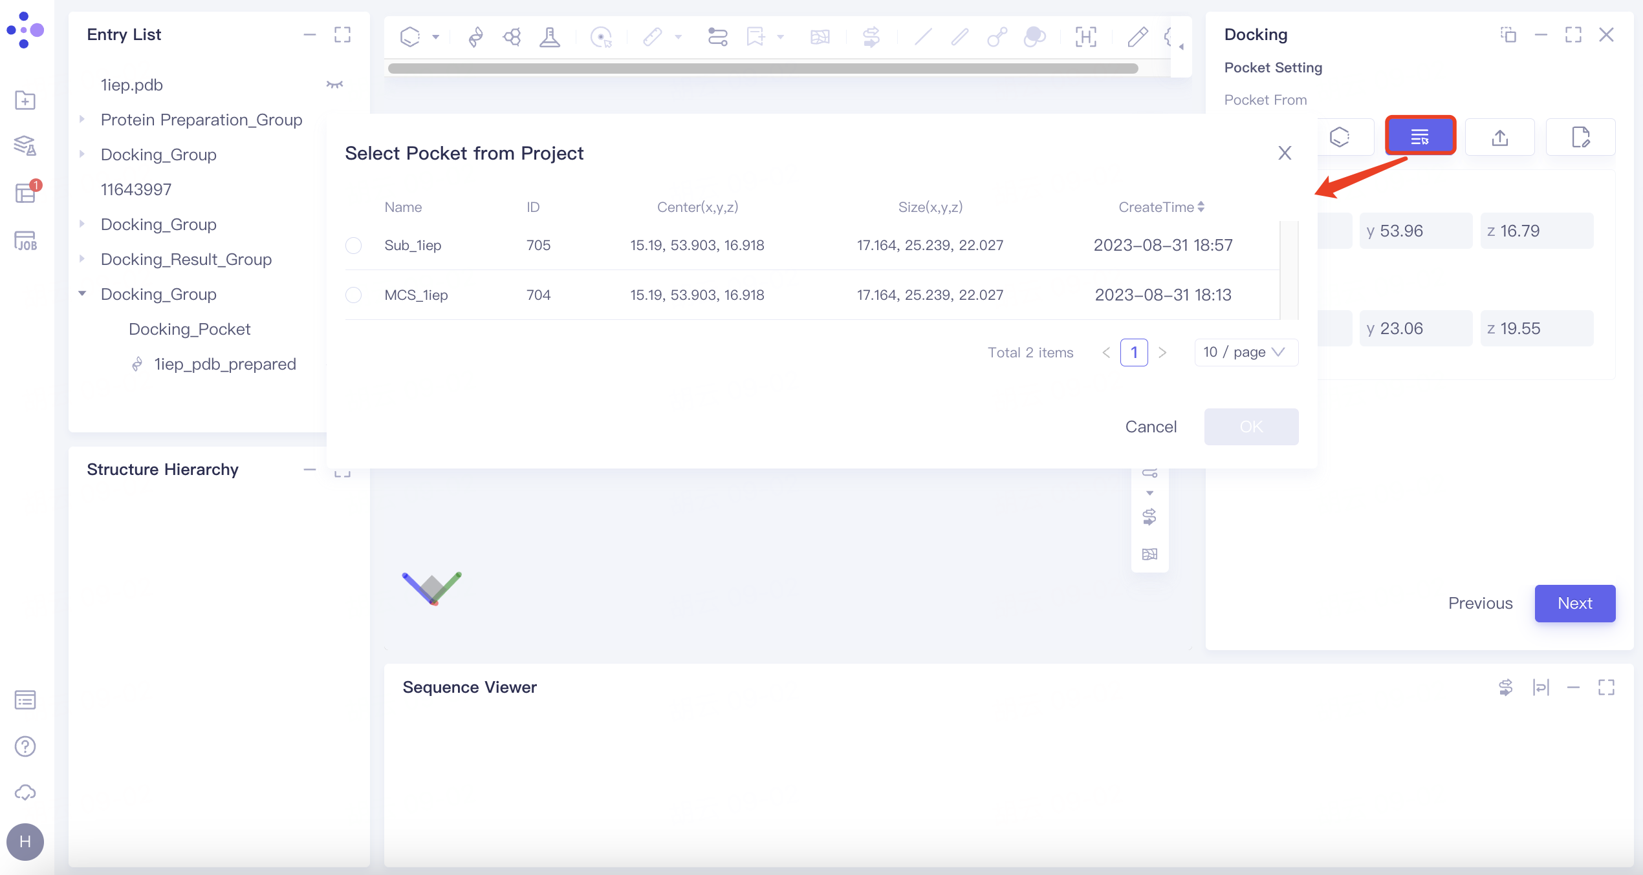Toggle visibility of 1iep.pdb entry
Screen dimensions: 1643x875
334,85
